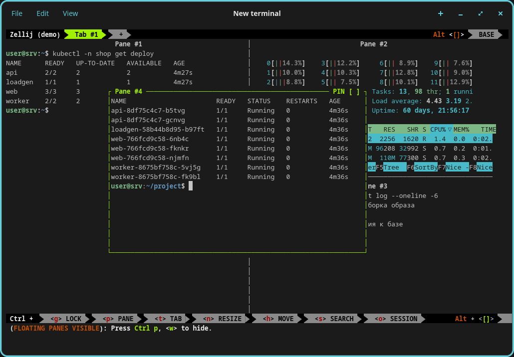The image size is (514, 357).
Task: Click the Tasks: 13, 98 thr line
Action: click(x=422, y=91)
